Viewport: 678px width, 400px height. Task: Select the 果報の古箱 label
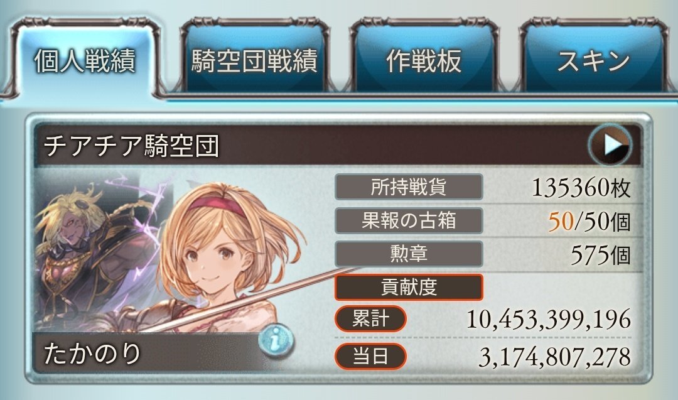click(409, 220)
